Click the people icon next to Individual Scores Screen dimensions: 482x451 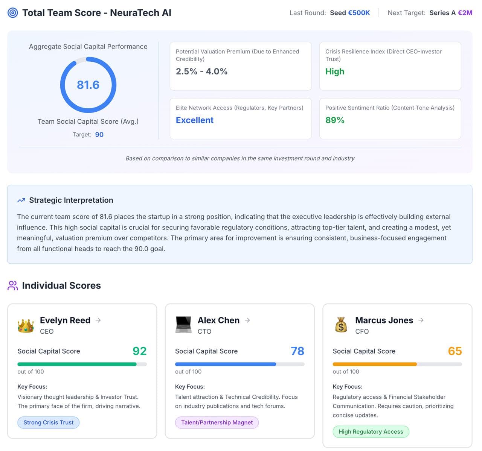(12, 285)
